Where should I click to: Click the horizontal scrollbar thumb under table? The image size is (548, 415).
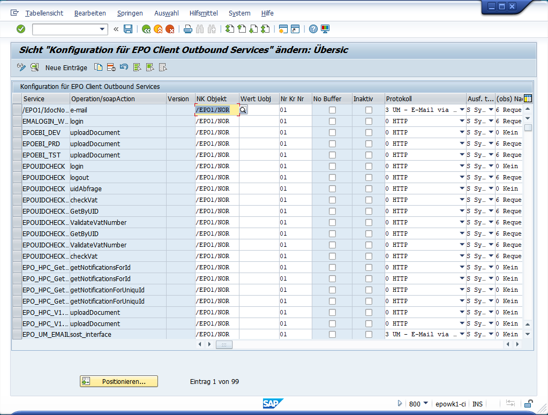pyautogui.click(x=224, y=345)
